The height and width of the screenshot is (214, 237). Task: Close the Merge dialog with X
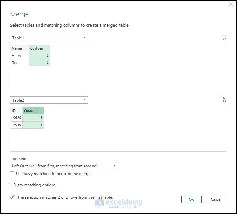tap(231, 5)
